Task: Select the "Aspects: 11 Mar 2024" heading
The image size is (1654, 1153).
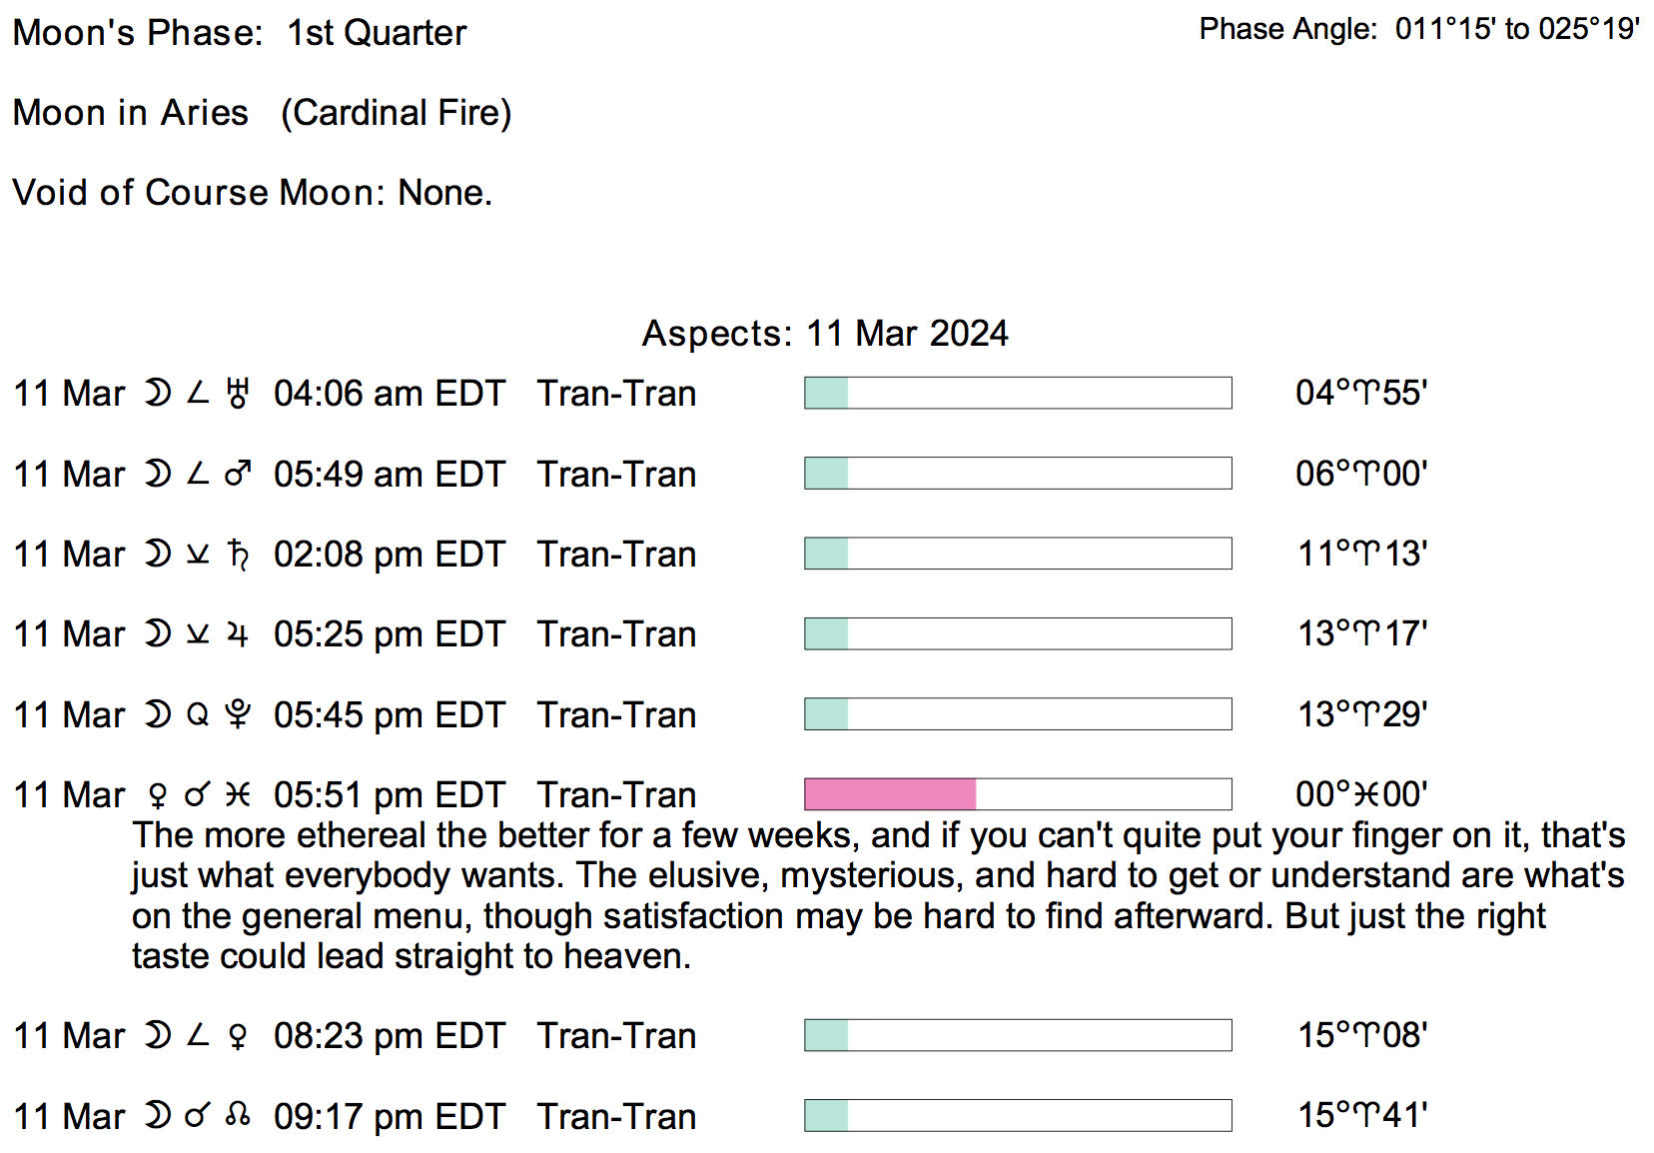Action: click(825, 333)
